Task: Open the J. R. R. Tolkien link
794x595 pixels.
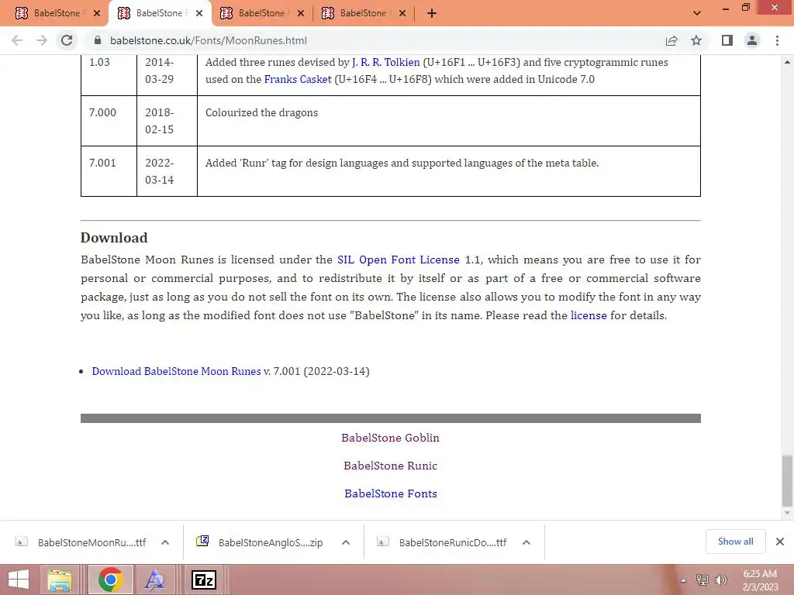Action: point(386,62)
